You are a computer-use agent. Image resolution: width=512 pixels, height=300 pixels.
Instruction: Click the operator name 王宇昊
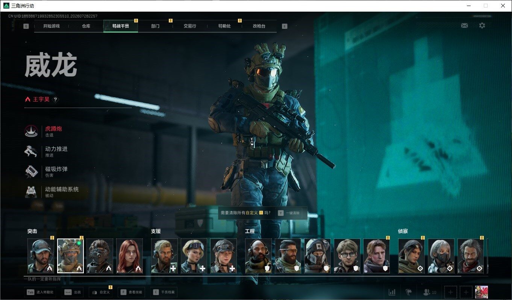click(41, 100)
